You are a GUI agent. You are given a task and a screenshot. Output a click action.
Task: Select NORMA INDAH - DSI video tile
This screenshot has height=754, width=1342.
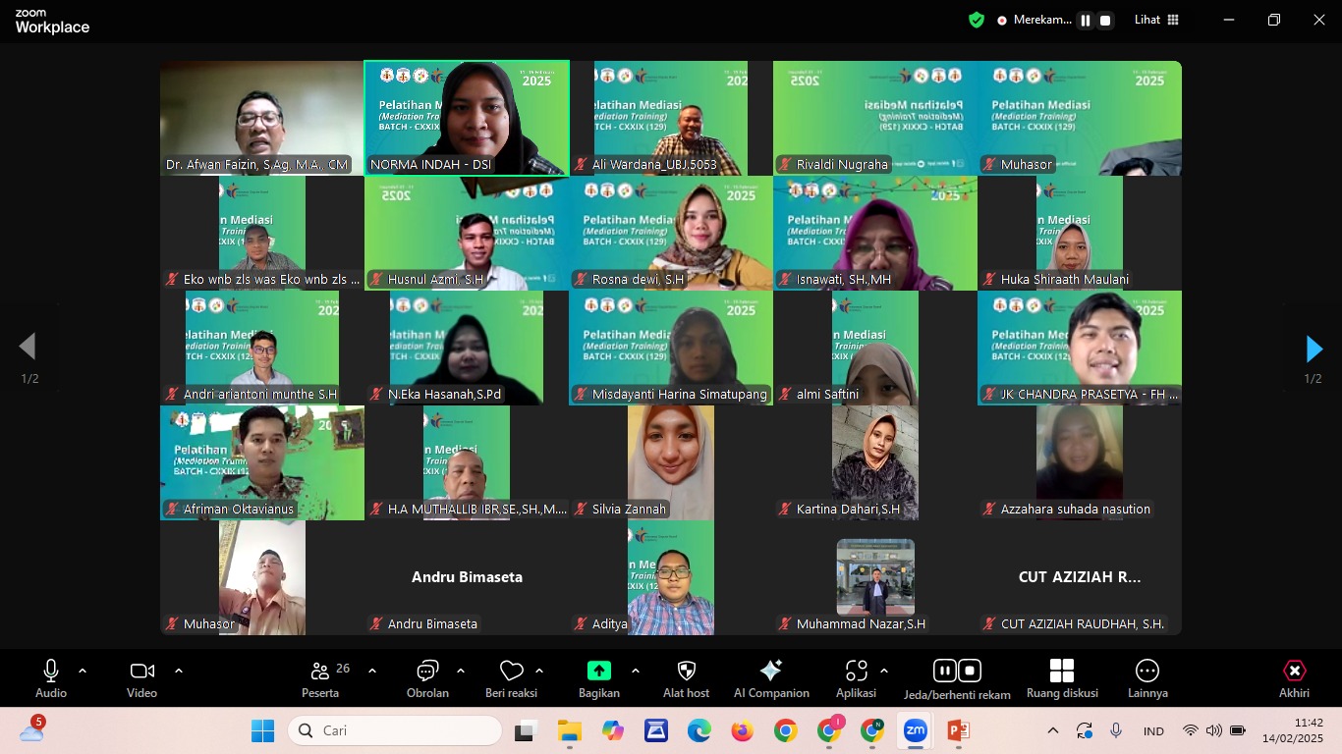point(467,118)
